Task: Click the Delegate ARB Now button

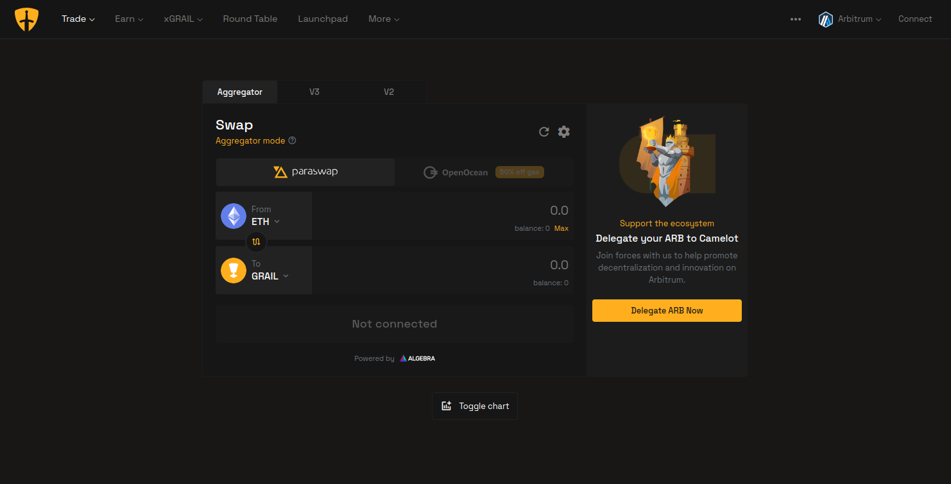Action: pyautogui.click(x=667, y=310)
